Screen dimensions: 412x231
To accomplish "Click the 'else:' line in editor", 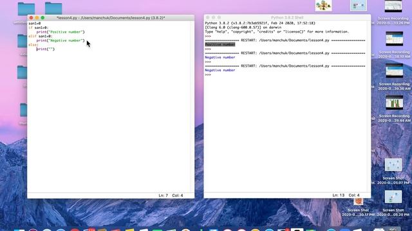I will tap(33, 45).
